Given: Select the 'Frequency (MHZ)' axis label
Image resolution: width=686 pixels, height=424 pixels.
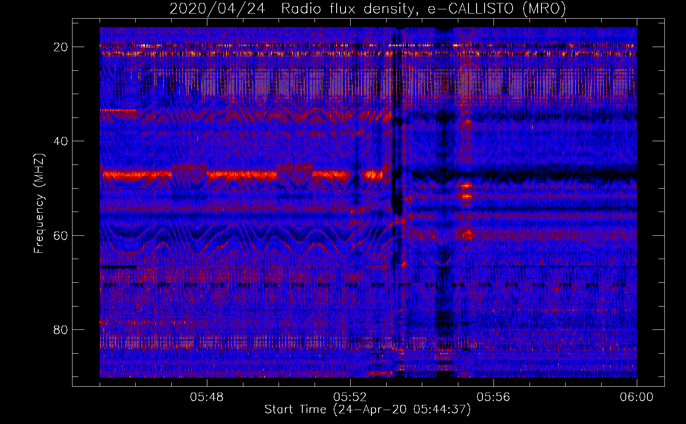Looking at the screenshot, I should pos(39,204).
